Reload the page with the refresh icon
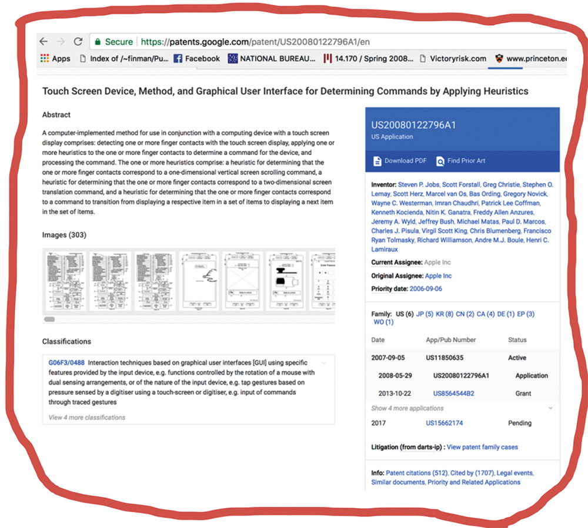The image size is (588, 528). (x=78, y=41)
